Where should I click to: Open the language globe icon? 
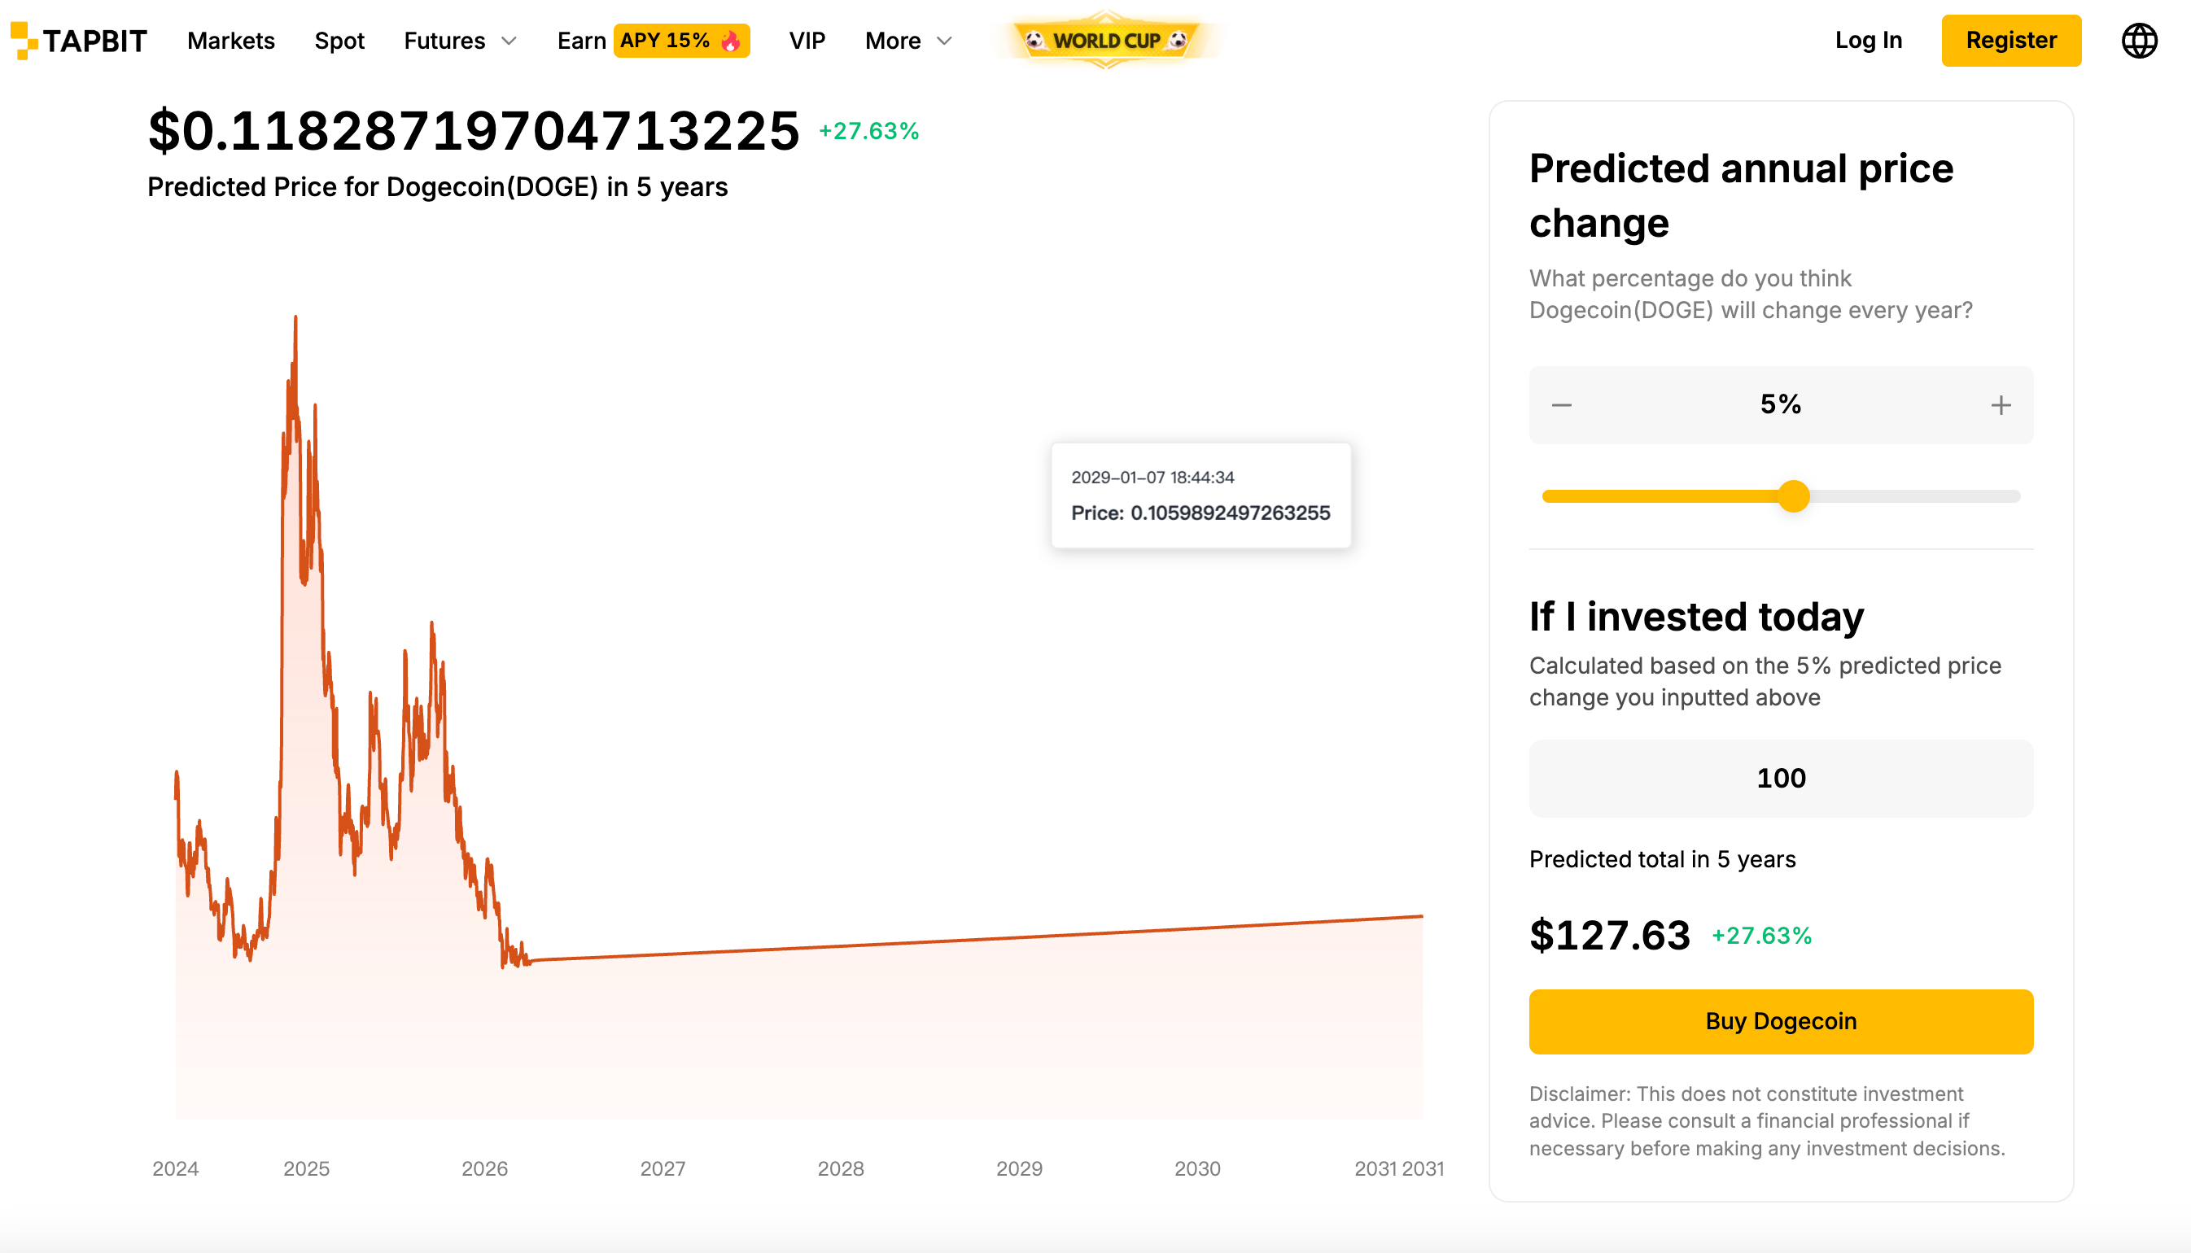(2139, 41)
